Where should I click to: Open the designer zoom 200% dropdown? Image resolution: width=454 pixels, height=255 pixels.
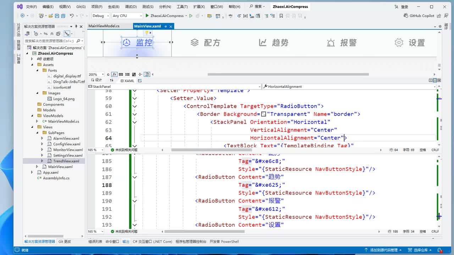pos(103,74)
